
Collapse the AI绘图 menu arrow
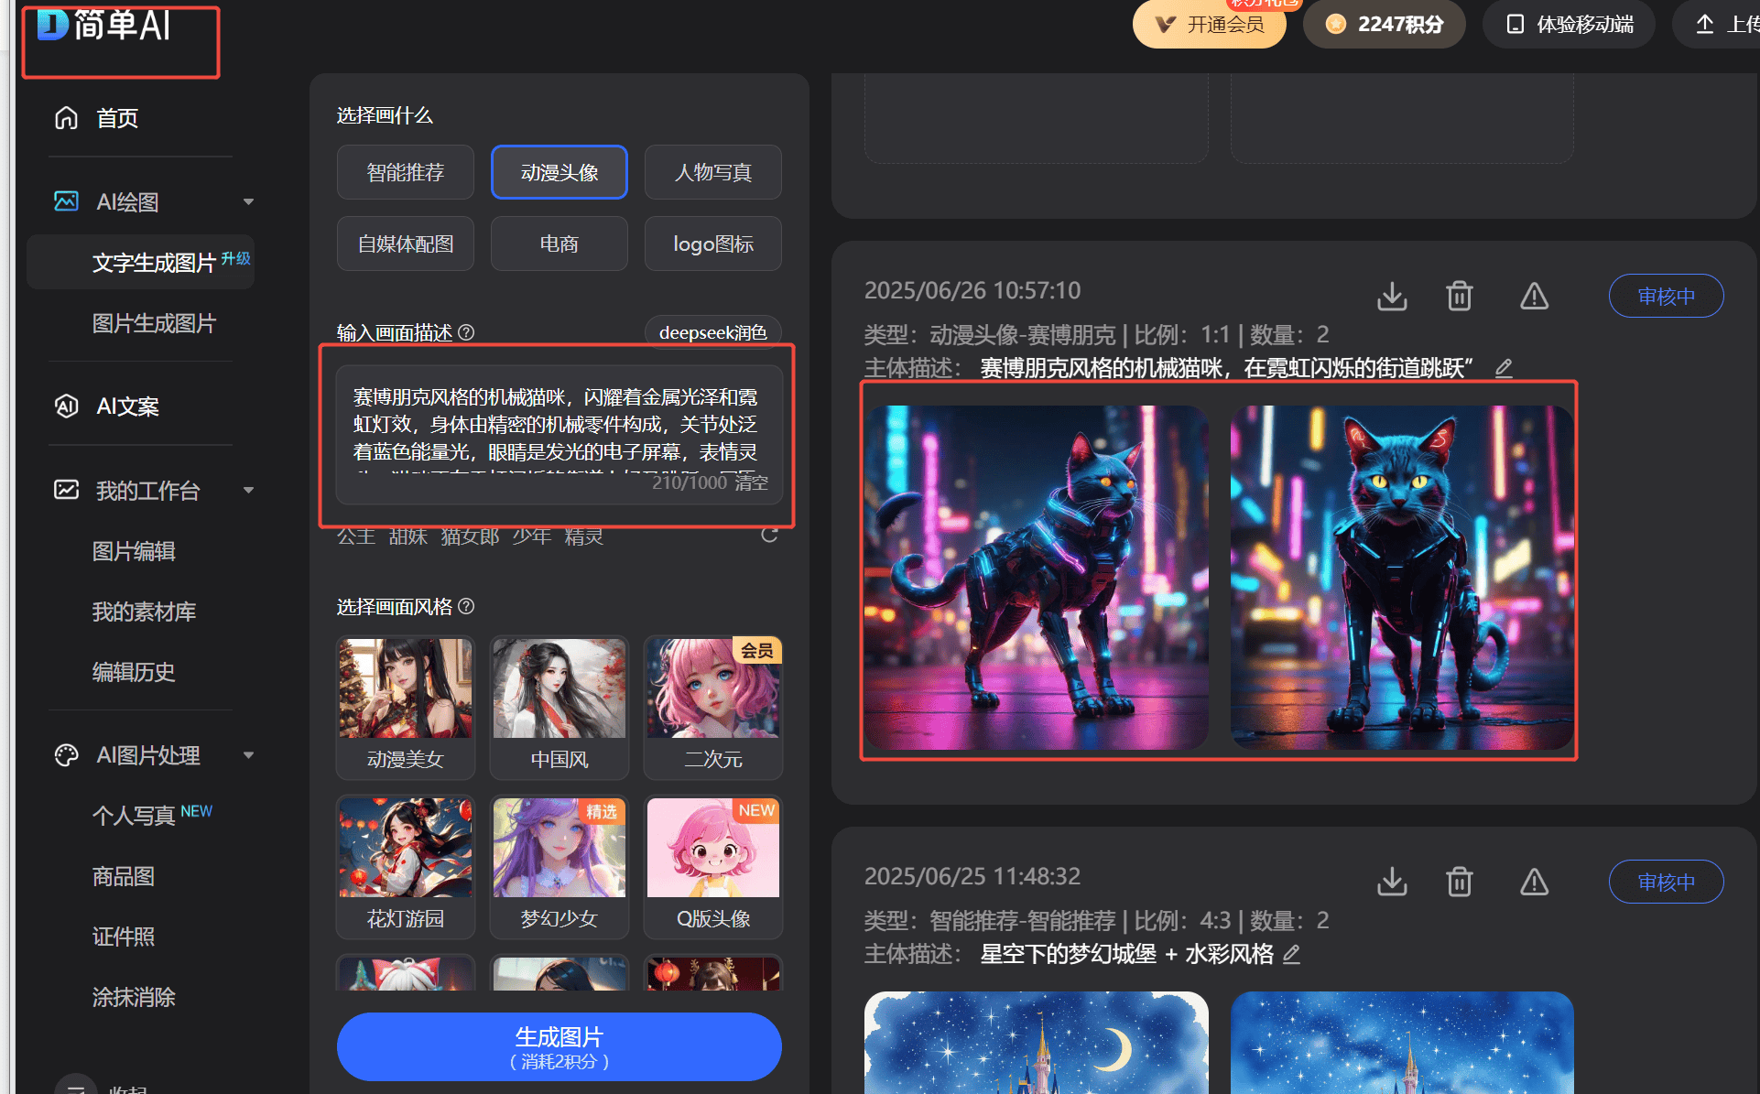[248, 201]
